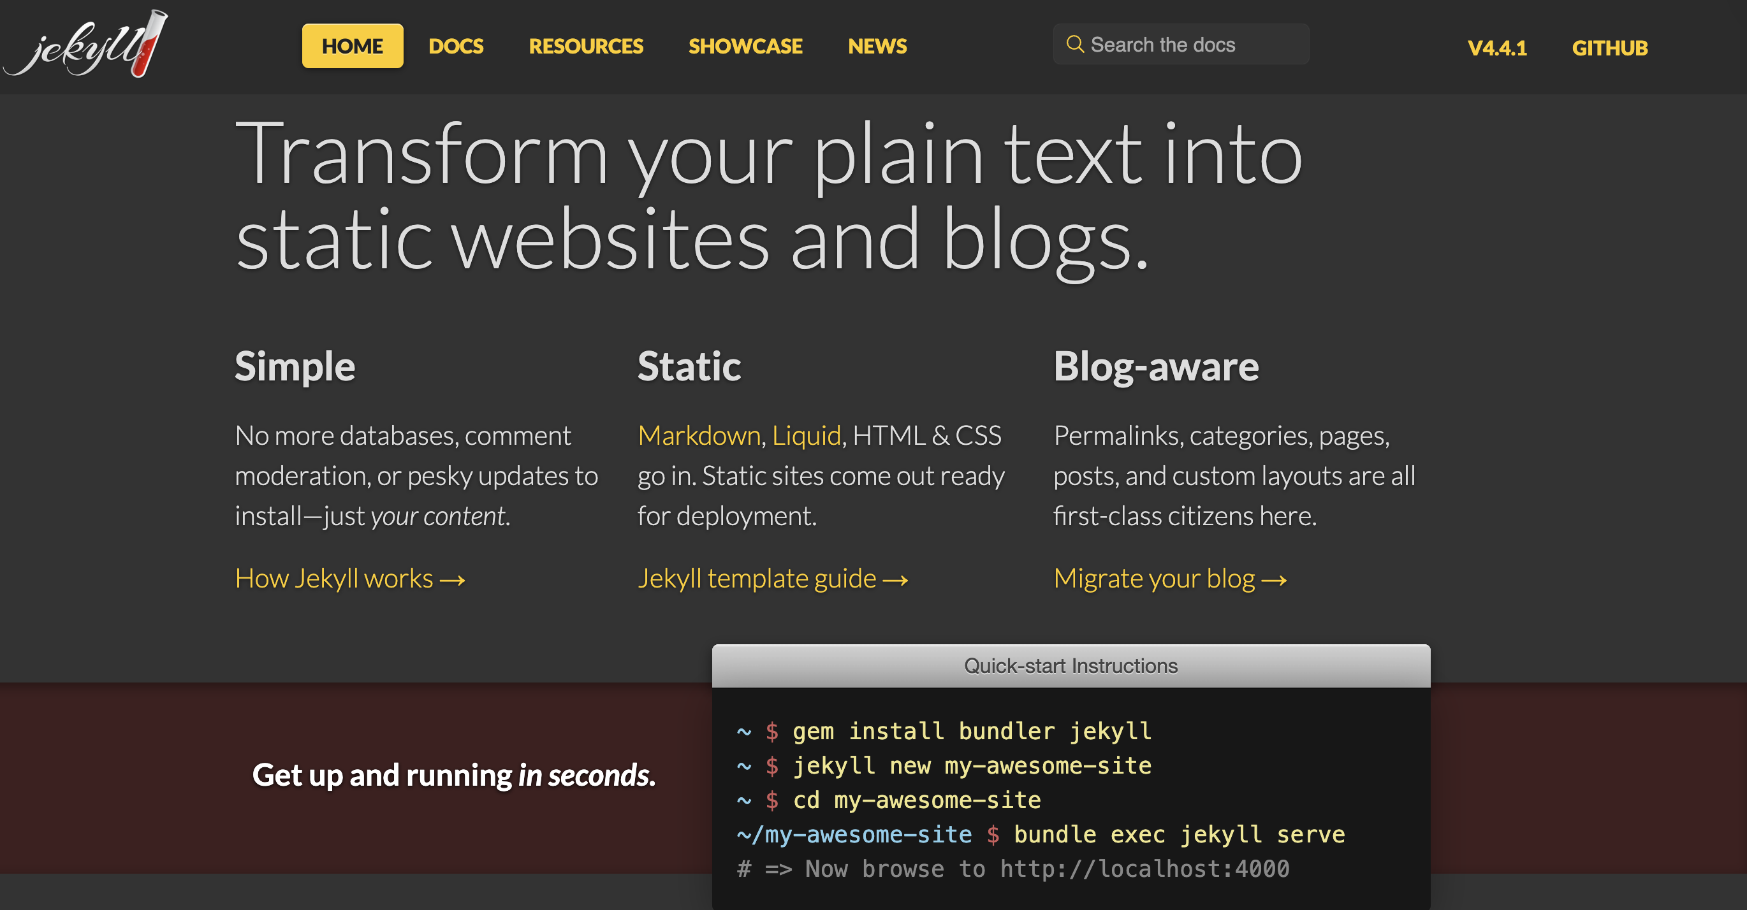Click the search magnifier icon
This screenshot has width=1747, height=910.
point(1074,44)
